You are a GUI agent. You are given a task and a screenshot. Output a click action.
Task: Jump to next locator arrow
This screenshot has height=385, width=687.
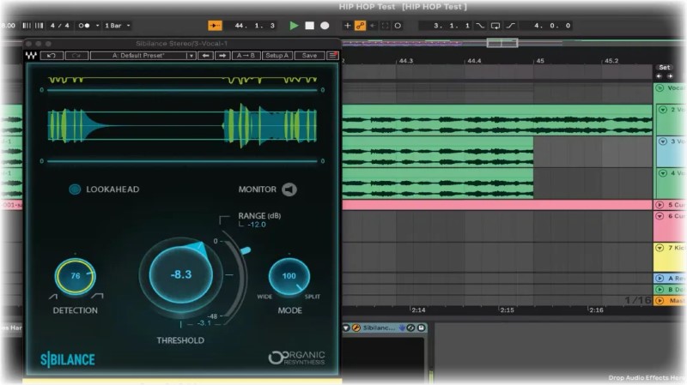point(670,76)
